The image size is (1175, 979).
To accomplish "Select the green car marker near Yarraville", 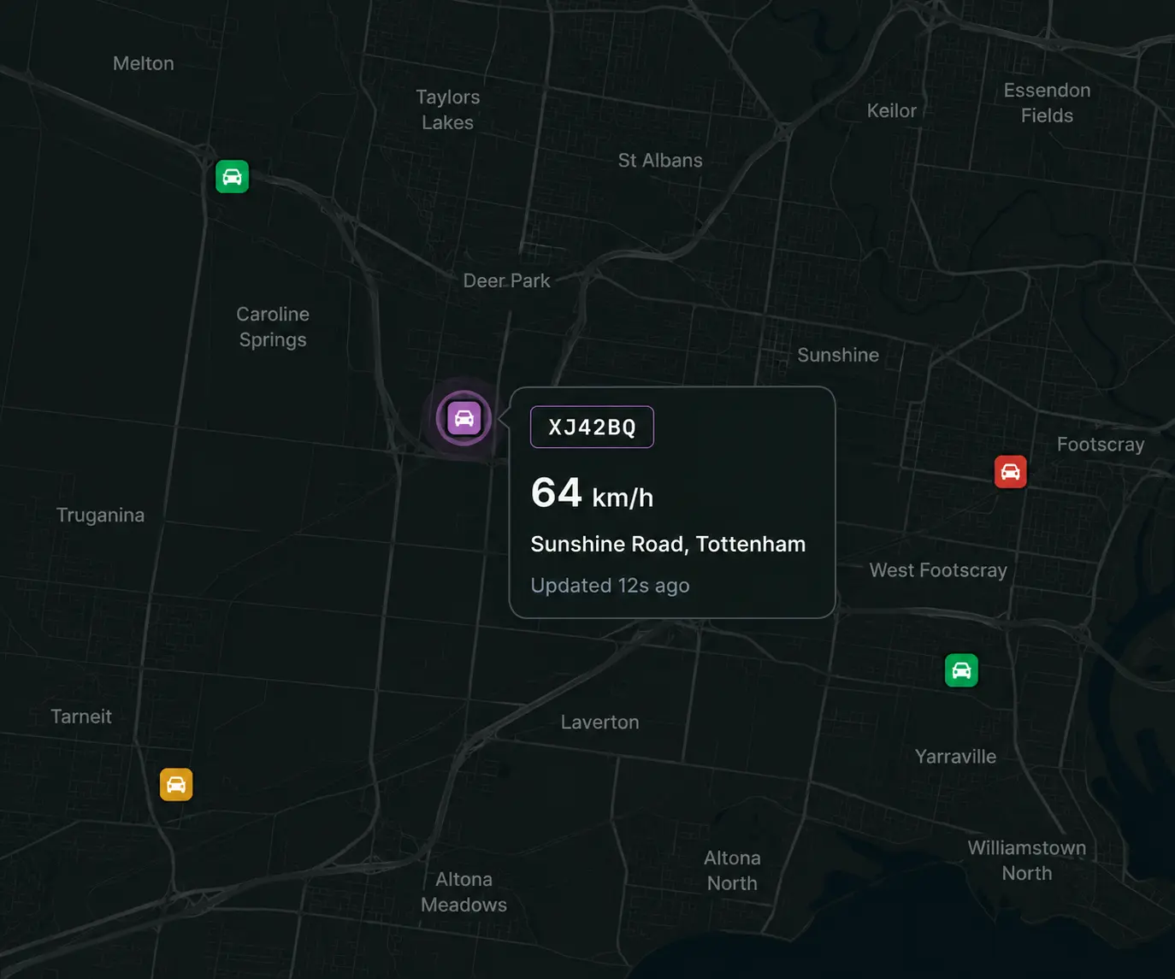I will (961, 670).
